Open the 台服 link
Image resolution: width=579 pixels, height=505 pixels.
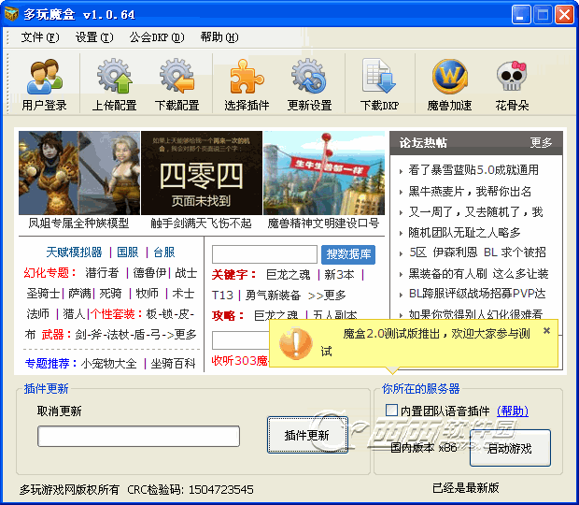click(164, 252)
